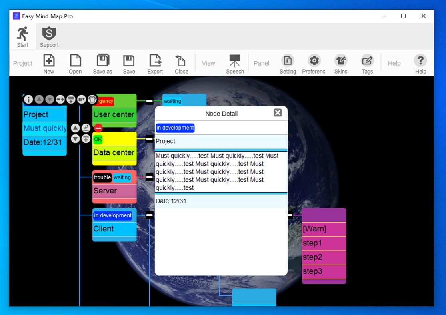The image size is (446, 315).
Task: Create a new map with the New icon
Action: (48, 63)
